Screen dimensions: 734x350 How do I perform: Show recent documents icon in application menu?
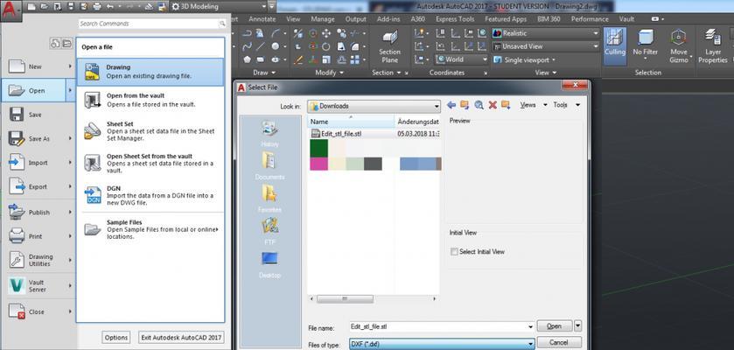pyautogui.click(x=55, y=44)
